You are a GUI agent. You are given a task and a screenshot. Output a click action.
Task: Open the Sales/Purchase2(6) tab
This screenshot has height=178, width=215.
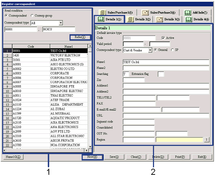click(x=159, y=12)
